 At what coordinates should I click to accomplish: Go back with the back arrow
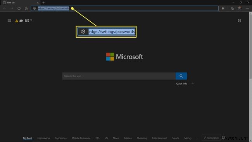click(5, 8)
